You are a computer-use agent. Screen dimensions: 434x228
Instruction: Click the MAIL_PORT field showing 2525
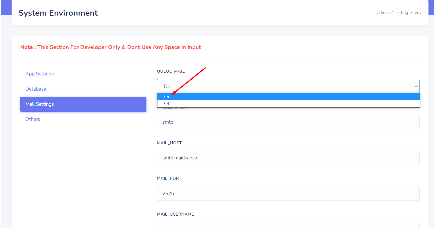pyautogui.click(x=288, y=194)
